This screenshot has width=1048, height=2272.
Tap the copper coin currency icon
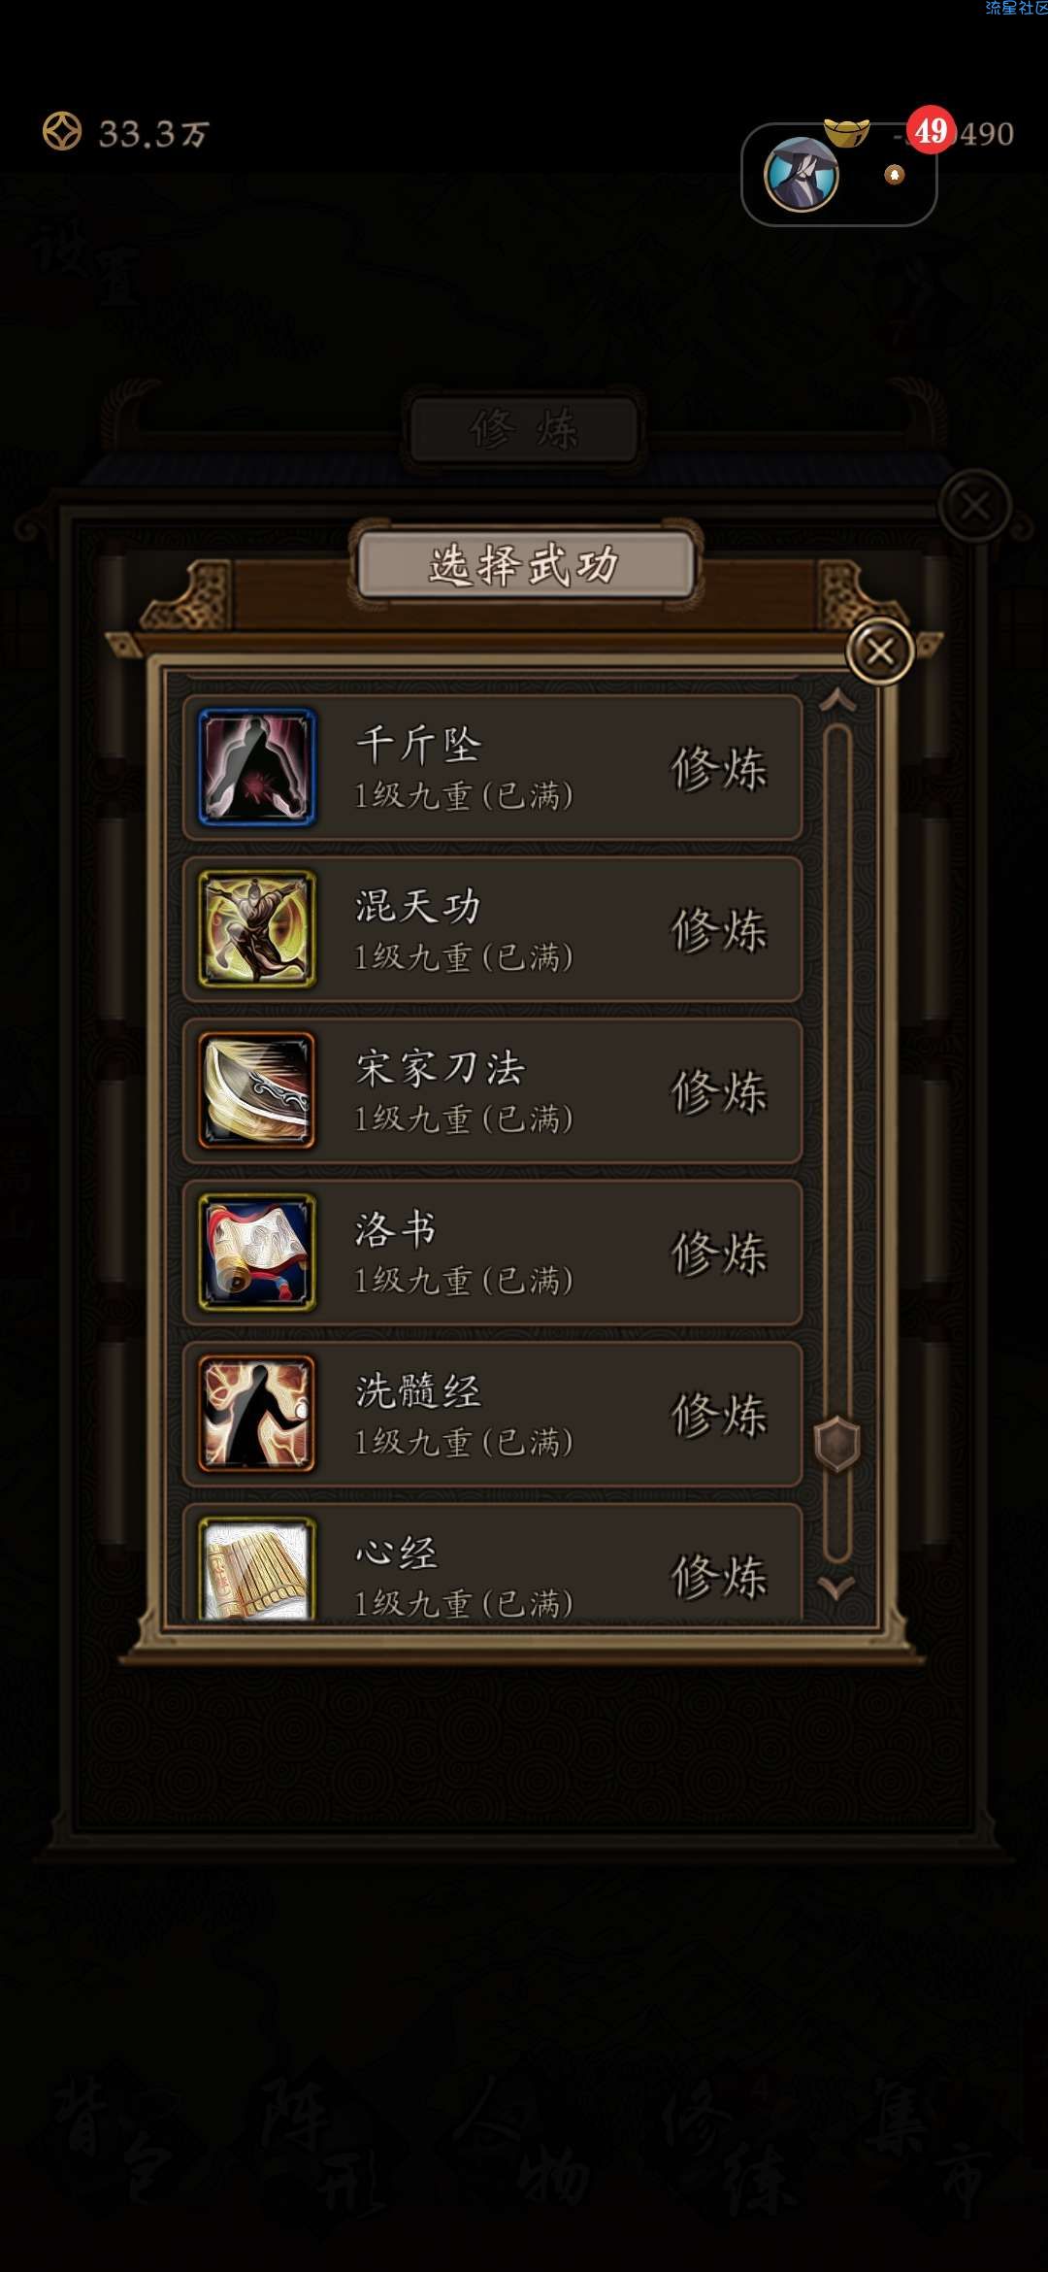(x=62, y=131)
